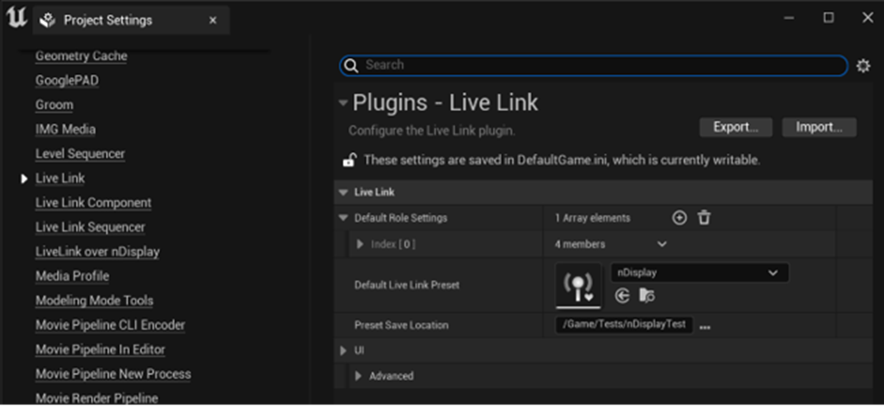Remove all Default Role Settings elements
Viewport: 884px width, 406px height.
coord(704,218)
